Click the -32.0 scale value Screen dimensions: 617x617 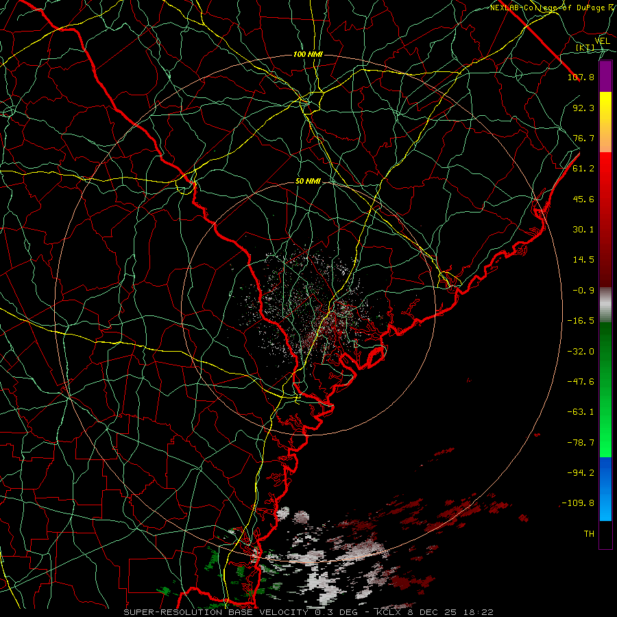click(x=581, y=352)
